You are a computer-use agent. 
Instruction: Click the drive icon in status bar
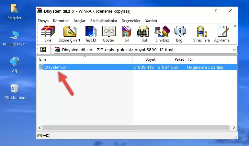[x=40, y=136]
